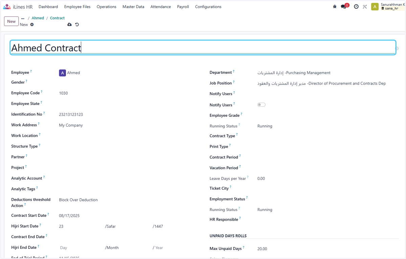Click Contract Start Date 08/17/2025
Image resolution: width=406 pixels, height=259 pixels.
point(69,216)
